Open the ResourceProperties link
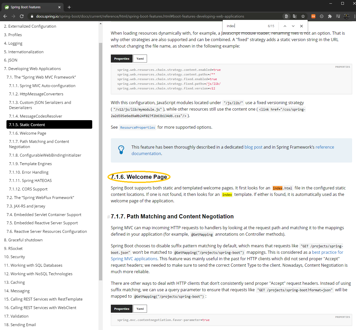 (137, 127)
